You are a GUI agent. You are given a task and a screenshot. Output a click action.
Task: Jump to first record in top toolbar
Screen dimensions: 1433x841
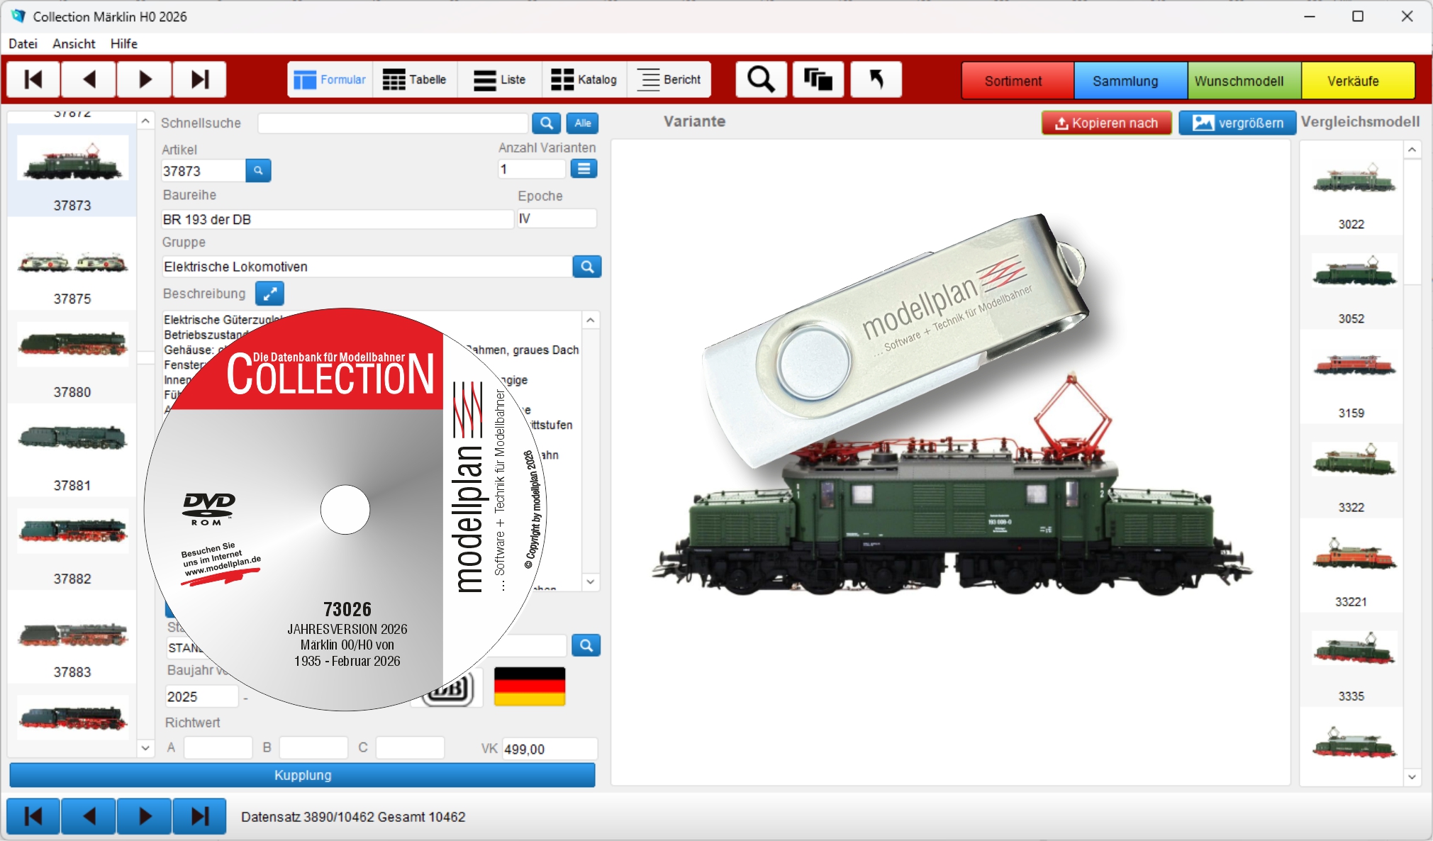33,79
